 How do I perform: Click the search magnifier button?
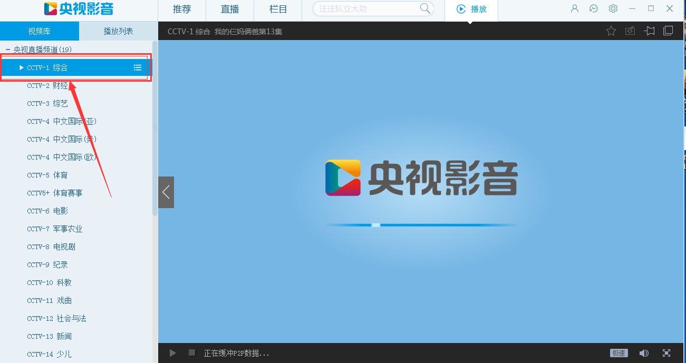(x=425, y=9)
